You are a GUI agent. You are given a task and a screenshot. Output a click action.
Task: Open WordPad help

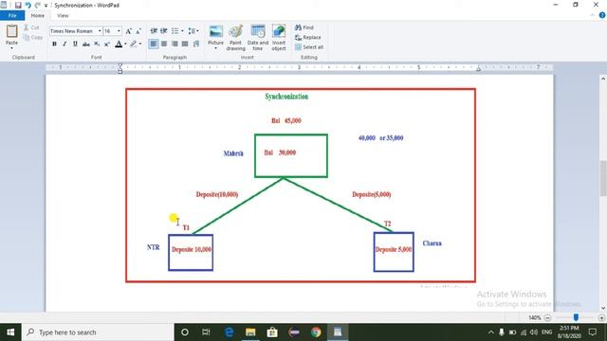click(x=602, y=15)
